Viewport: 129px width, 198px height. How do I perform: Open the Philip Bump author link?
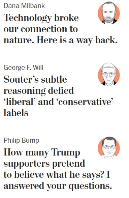tap(22, 141)
